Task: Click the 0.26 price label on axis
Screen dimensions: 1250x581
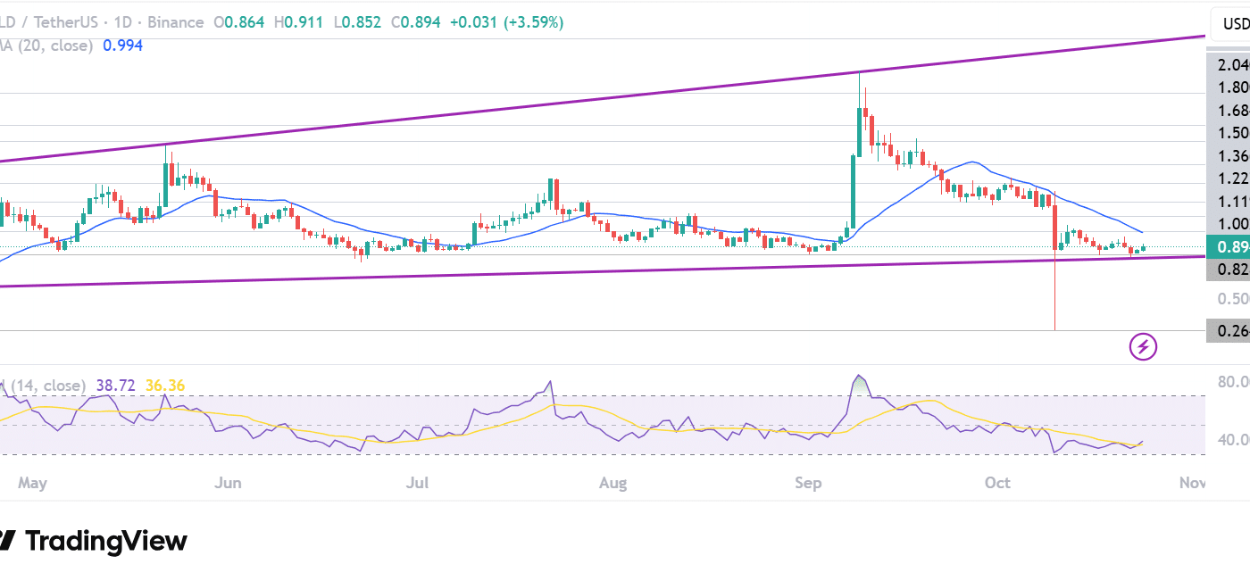Action: tap(1227, 331)
